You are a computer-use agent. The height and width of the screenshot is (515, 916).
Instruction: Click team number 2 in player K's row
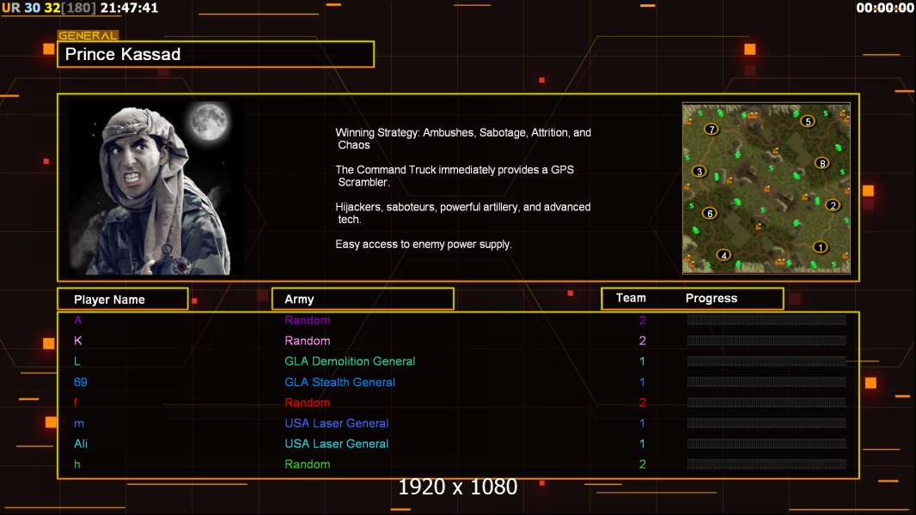pos(643,340)
